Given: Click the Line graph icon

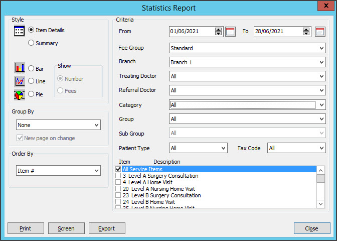Looking at the screenshot, I should (x=20, y=81).
